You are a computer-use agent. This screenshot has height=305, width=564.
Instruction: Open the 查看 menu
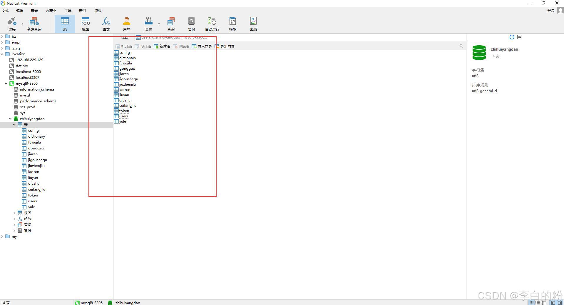(34, 11)
